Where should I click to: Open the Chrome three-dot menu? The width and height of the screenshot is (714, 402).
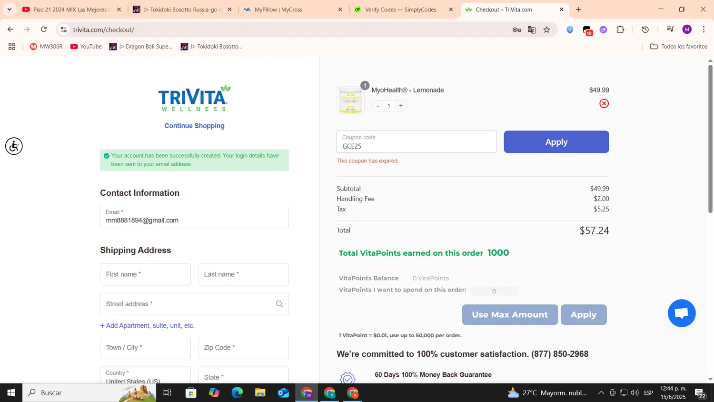pyautogui.click(x=704, y=30)
